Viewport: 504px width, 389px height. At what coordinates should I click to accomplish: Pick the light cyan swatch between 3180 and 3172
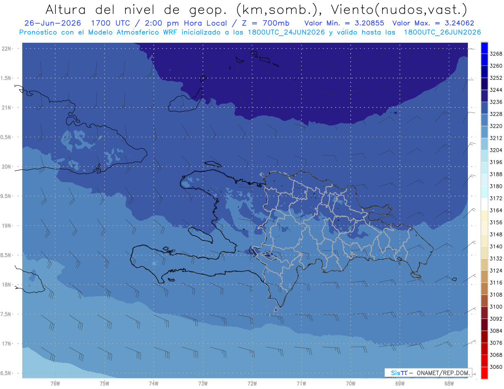point(484,192)
